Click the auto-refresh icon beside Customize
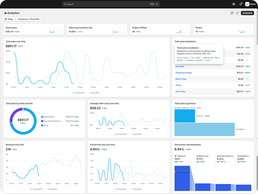 click(232, 13)
